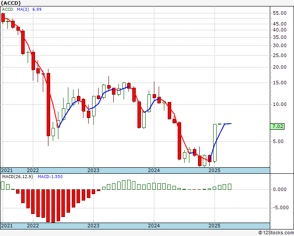
Task: Click the (ACCD) chart title
Action: point(11,3)
